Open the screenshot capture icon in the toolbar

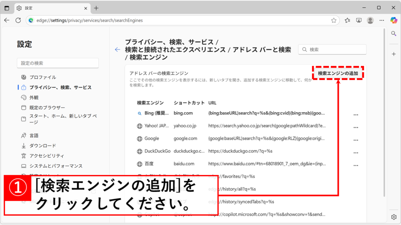point(359,20)
